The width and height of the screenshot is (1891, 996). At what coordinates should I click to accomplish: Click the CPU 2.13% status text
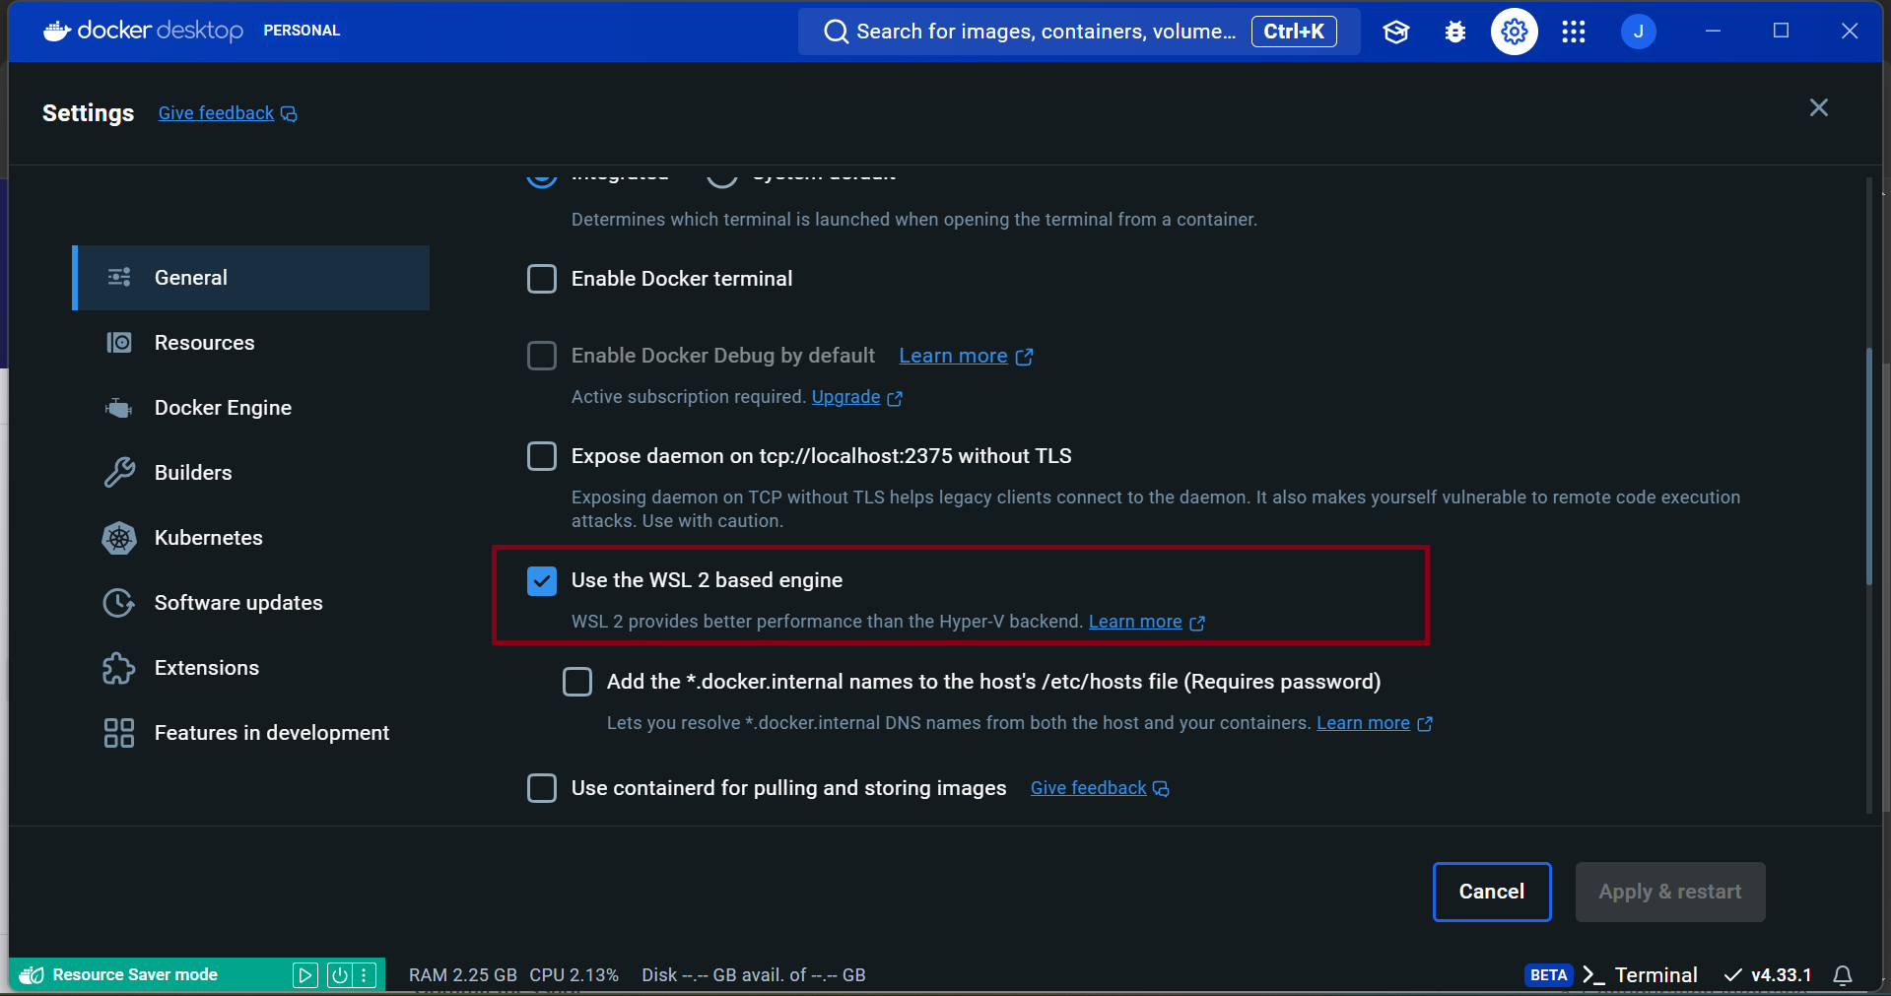[574, 975]
